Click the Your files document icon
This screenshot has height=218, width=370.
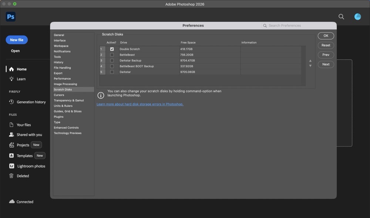click(11, 125)
